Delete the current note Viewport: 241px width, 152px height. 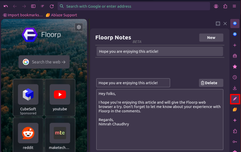pyautogui.click(x=211, y=83)
